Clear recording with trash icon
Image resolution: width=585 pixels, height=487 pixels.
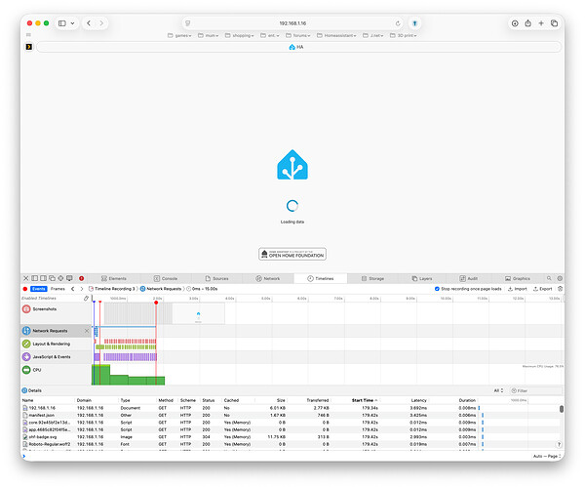pyautogui.click(x=560, y=289)
